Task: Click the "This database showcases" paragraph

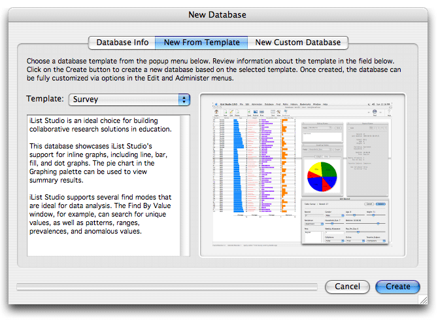Action: [x=98, y=163]
